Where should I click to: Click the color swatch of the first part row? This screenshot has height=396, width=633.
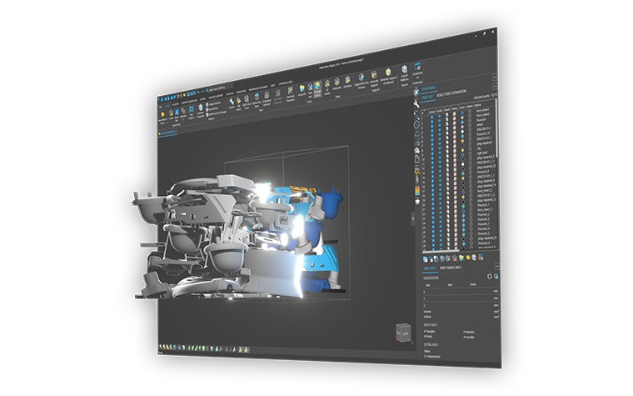point(463,118)
